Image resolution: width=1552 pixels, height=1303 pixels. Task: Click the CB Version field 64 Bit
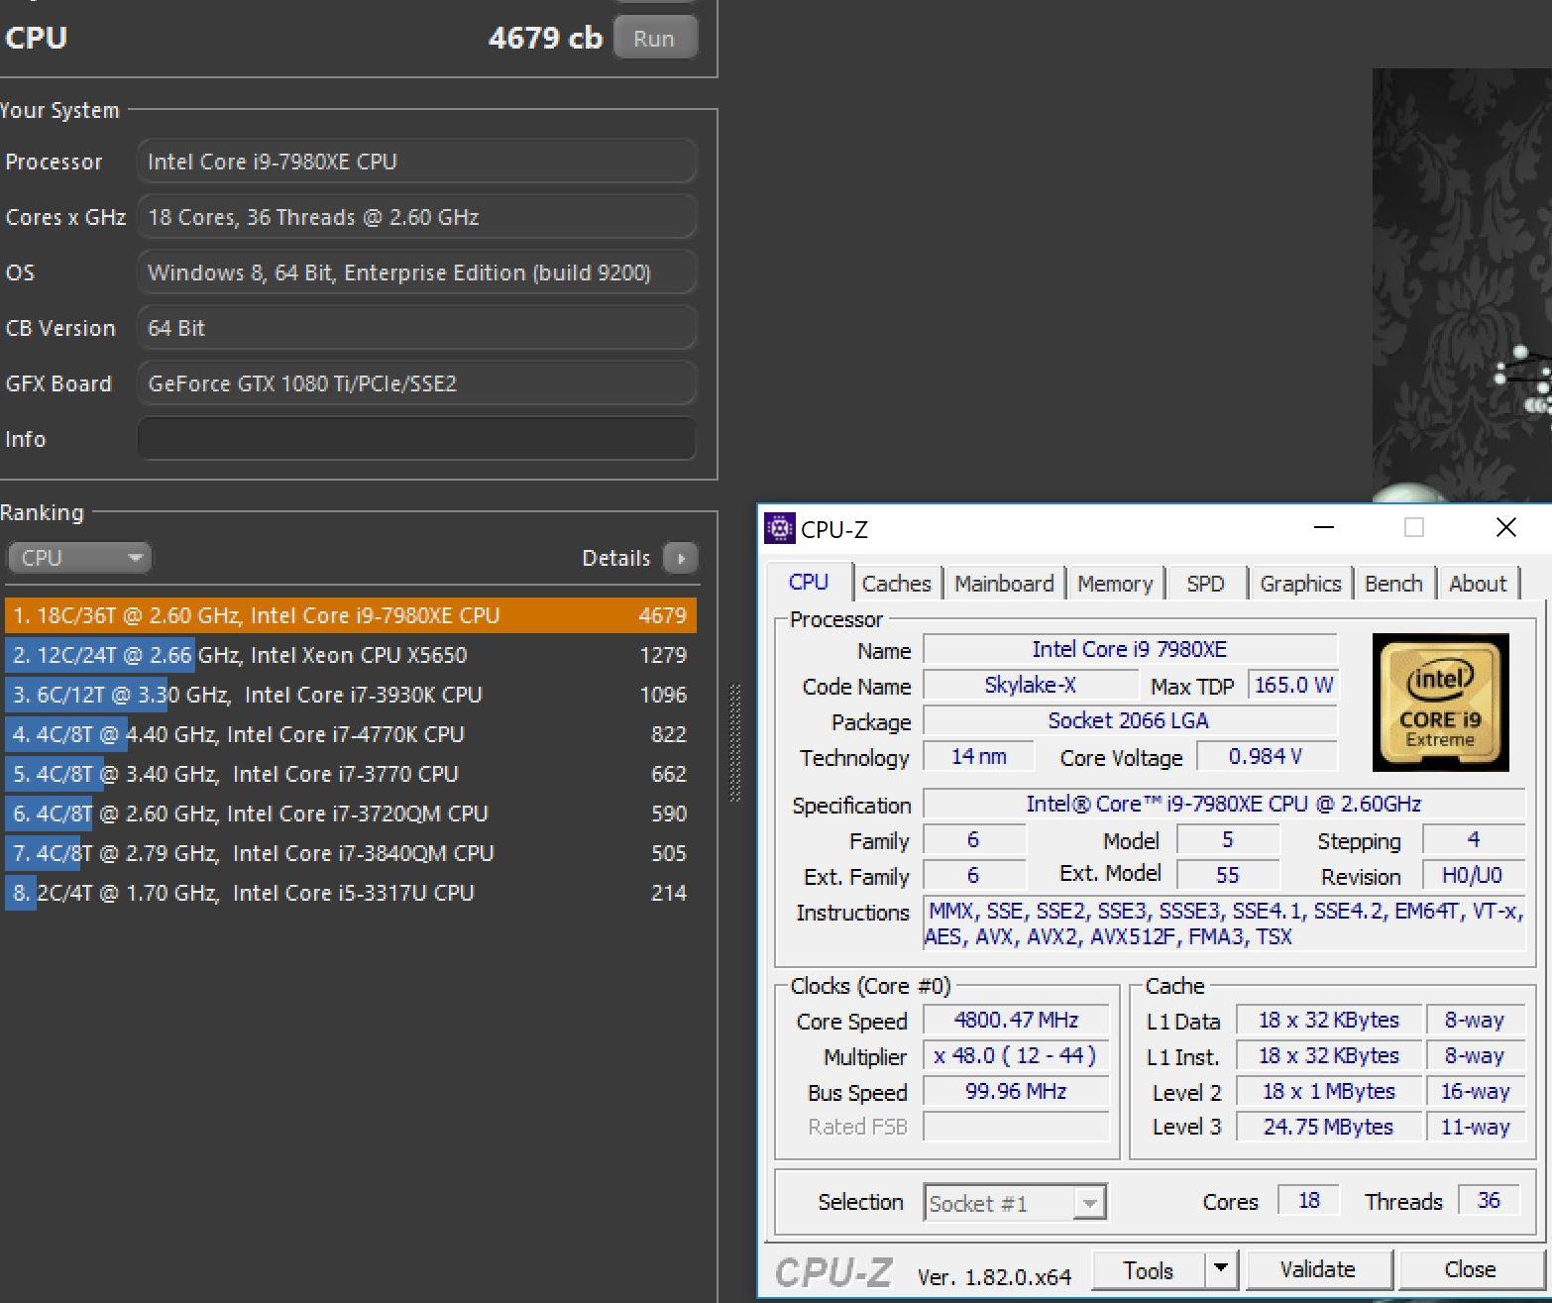(x=416, y=328)
